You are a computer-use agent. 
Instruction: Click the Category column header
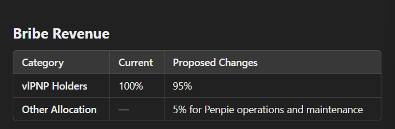pos(43,63)
